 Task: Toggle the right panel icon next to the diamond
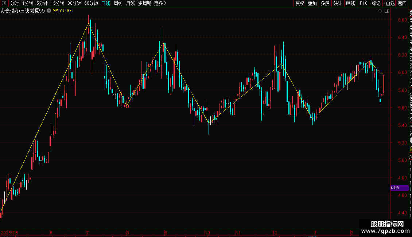pyautogui.click(x=387, y=11)
